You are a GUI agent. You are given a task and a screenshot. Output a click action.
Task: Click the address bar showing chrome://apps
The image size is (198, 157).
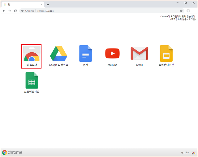tap(101, 11)
